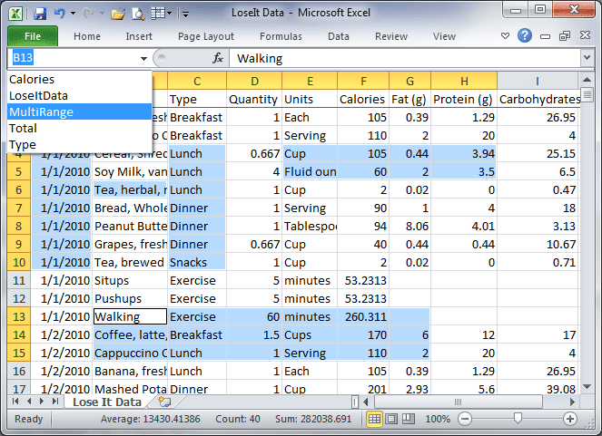Screen dimensions: 602x436
Task: Click the Open folder icon
Action: 118,14
